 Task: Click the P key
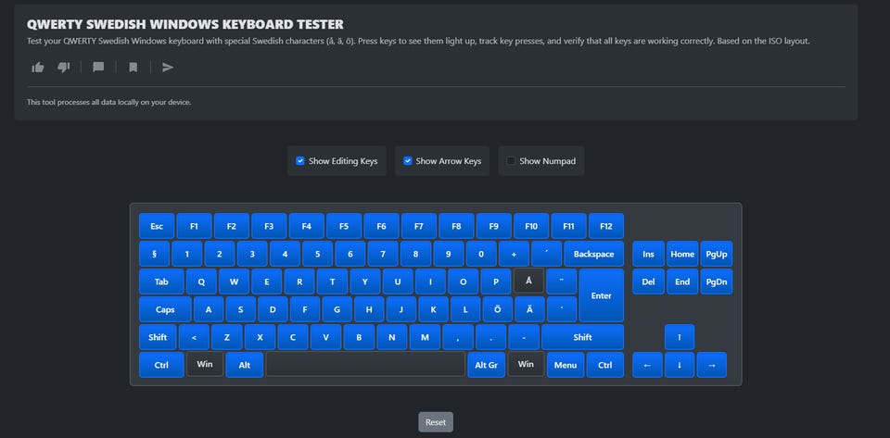(x=496, y=282)
